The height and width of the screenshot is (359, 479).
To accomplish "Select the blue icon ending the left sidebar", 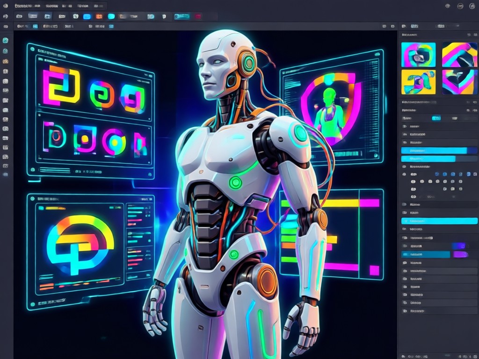I will tap(6, 175).
